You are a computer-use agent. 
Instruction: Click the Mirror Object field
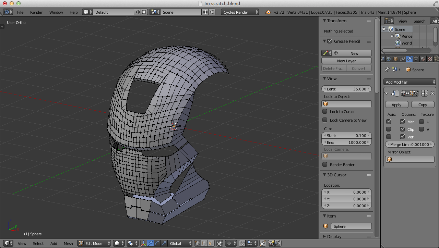(410, 159)
